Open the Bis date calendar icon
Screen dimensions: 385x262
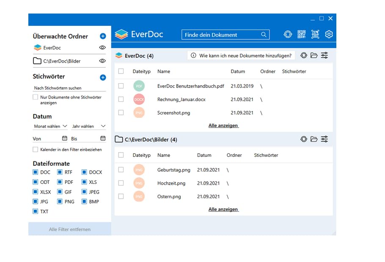103,138
